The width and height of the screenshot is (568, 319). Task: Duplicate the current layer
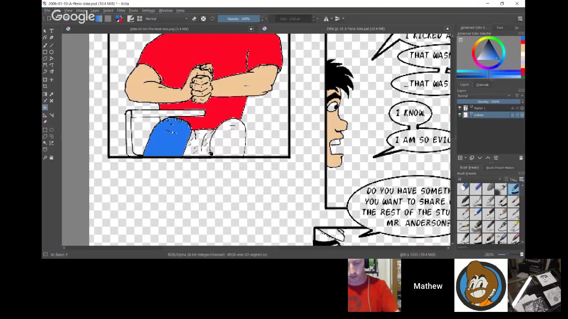pos(472,158)
